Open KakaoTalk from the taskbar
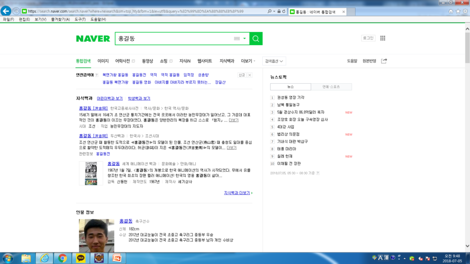This screenshot has width=470, height=264. pyautogui.click(x=81, y=258)
